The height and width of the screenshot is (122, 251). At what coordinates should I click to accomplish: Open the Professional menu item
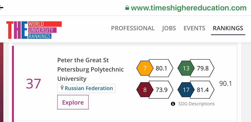coord(133,28)
